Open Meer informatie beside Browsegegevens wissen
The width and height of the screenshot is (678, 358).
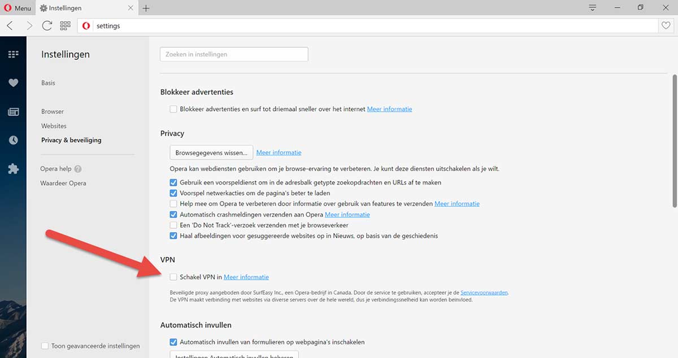(x=279, y=152)
